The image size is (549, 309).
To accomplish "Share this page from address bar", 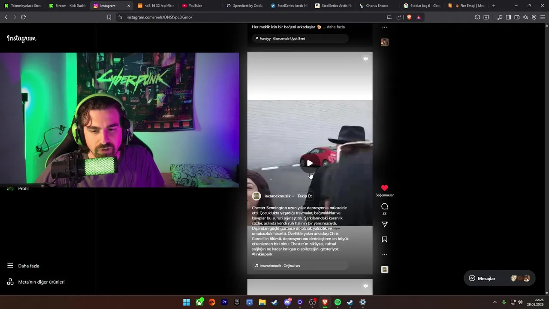I will click(x=399, y=17).
